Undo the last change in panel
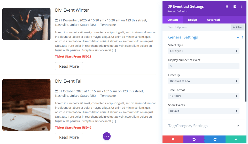Screen dimensions: 248x144 pos(194,139)
